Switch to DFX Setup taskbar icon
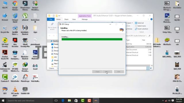This screenshot has height=103, width=184. point(96,100)
